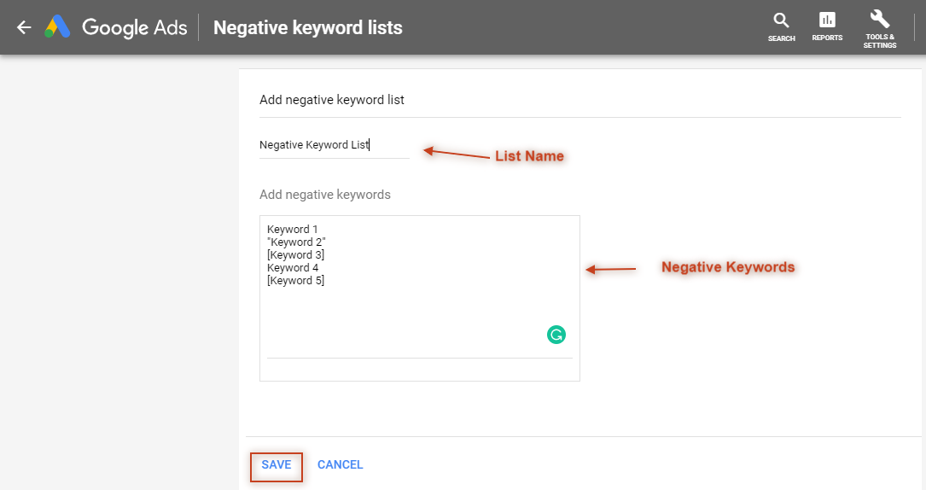Click the Add negative keyword list heading
Image resolution: width=926 pixels, height=490 pixels.
332,100
